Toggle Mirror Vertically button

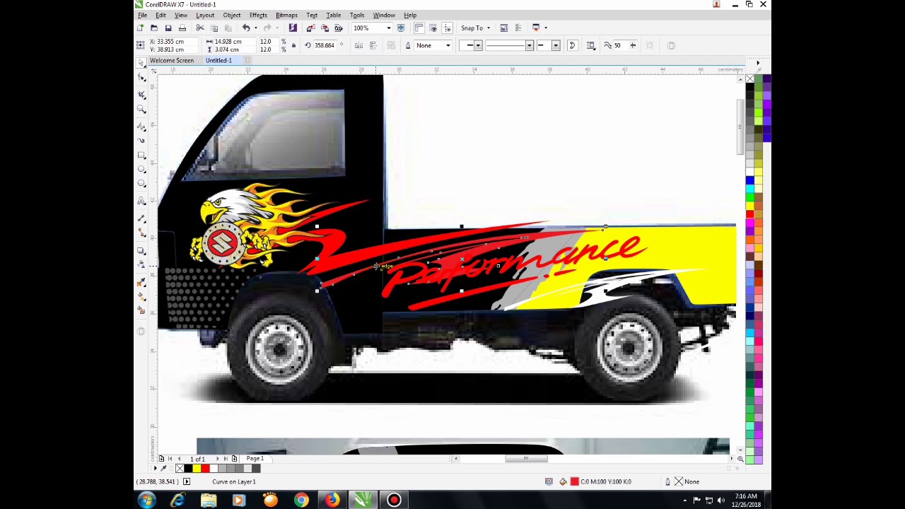click(373, 45)
